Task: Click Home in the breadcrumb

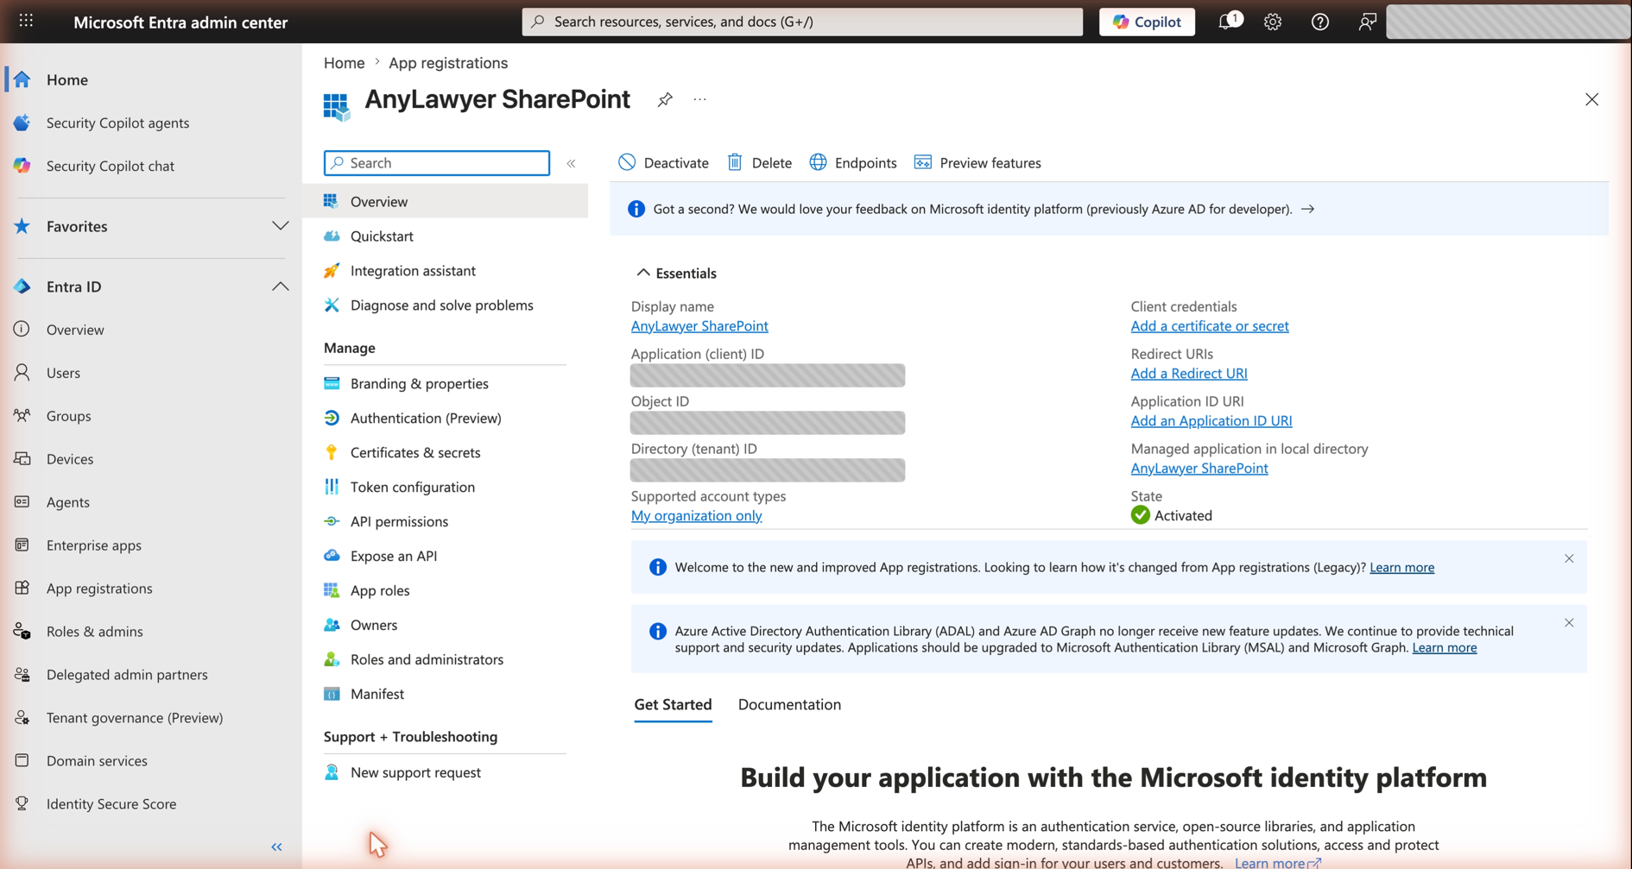Action: click(344, 63)
